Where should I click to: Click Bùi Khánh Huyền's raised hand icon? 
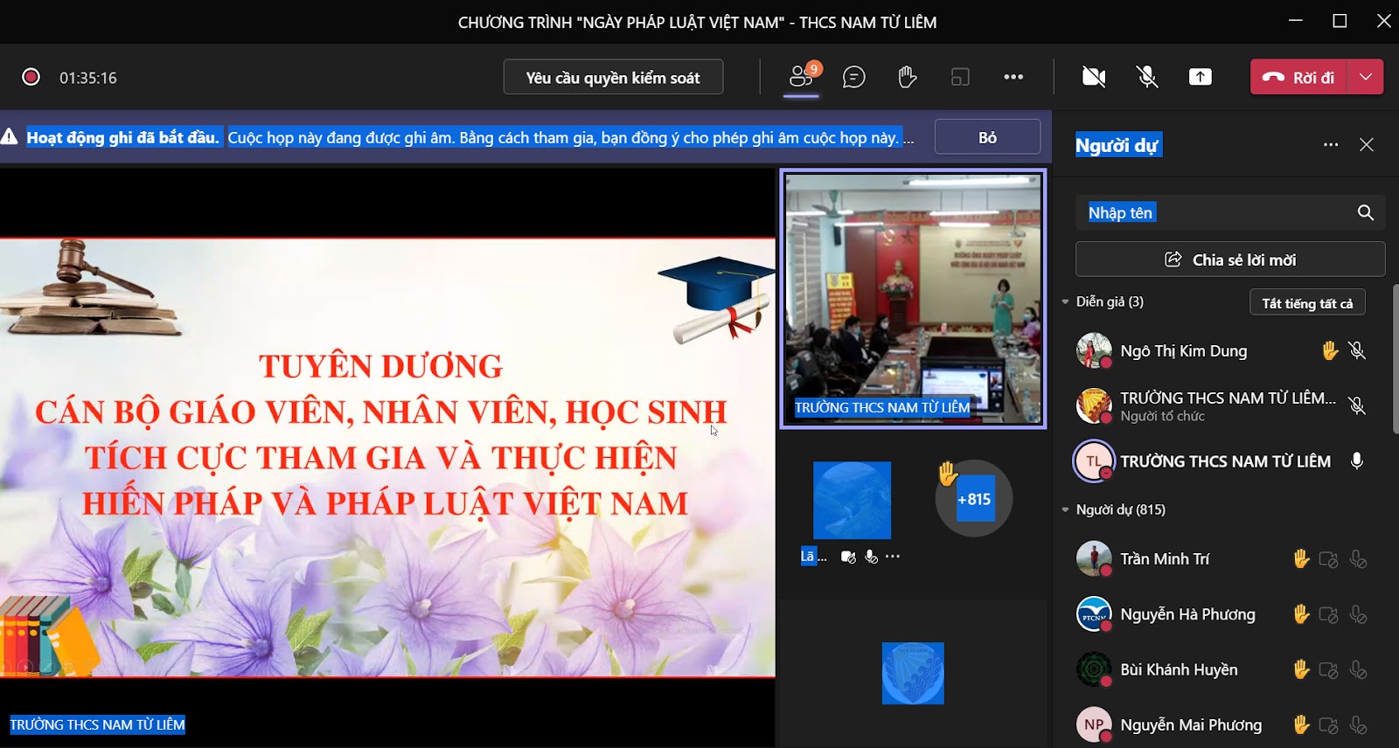pyautogui.click(x=1301, y=669)
